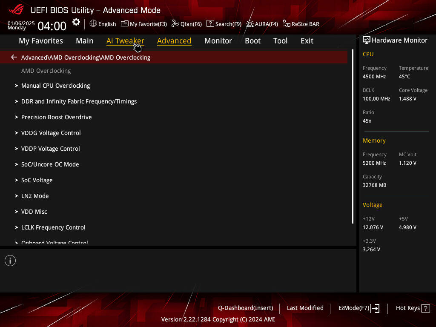This screenshot has width=436, height=327.
Task: Click the Hot Keys question mark icon
Action: 425,308
